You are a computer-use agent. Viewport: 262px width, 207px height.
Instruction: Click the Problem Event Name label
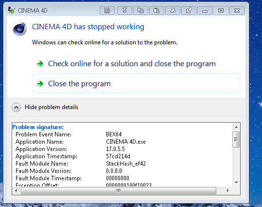[43, 134]
